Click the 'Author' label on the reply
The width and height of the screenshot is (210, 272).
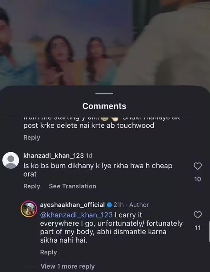(x=139, y=205)
